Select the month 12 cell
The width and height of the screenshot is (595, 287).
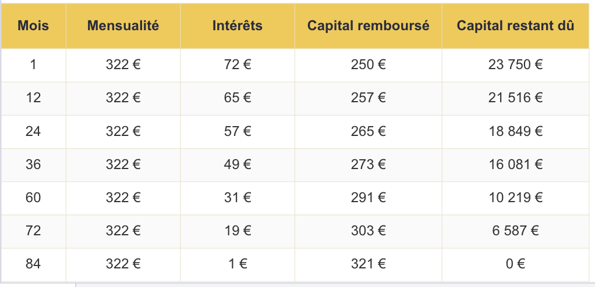point(33,98)
